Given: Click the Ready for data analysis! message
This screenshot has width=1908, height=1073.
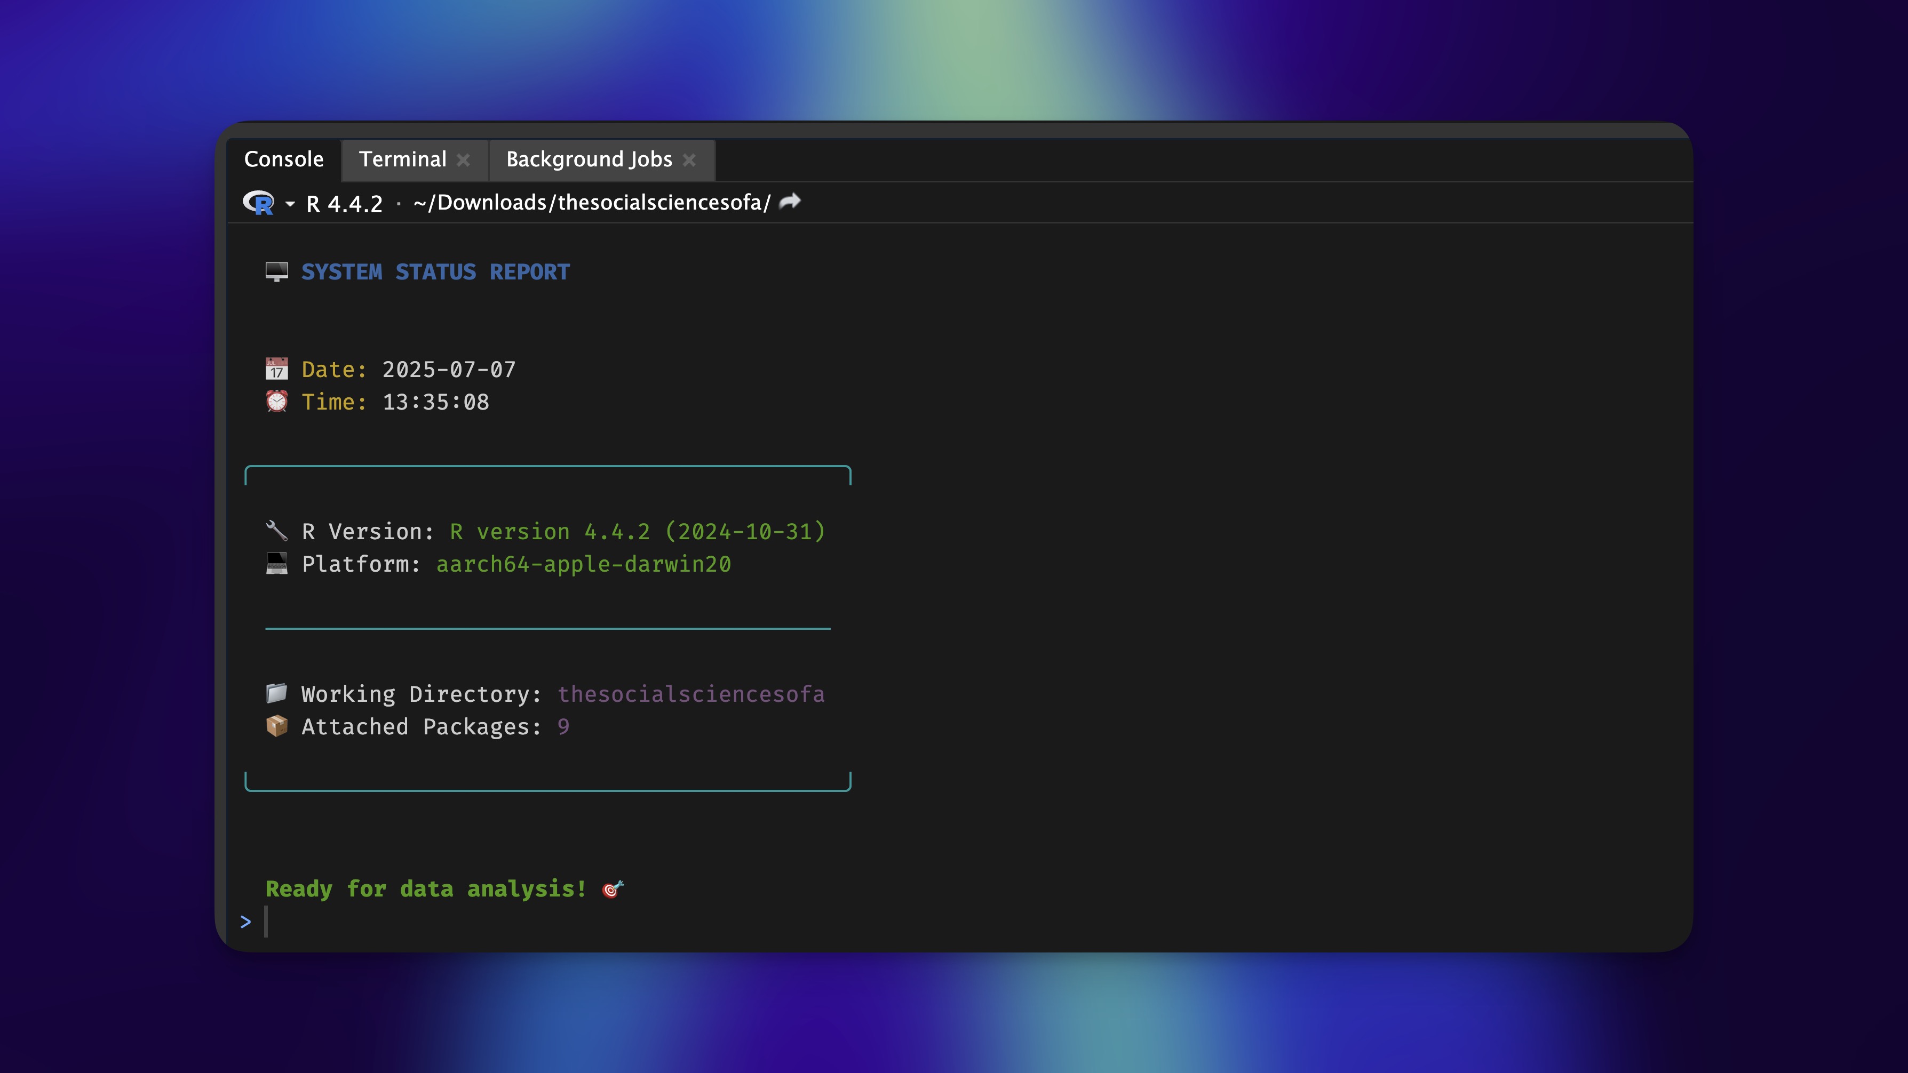Looking at the screenshot, I should 426,888.
